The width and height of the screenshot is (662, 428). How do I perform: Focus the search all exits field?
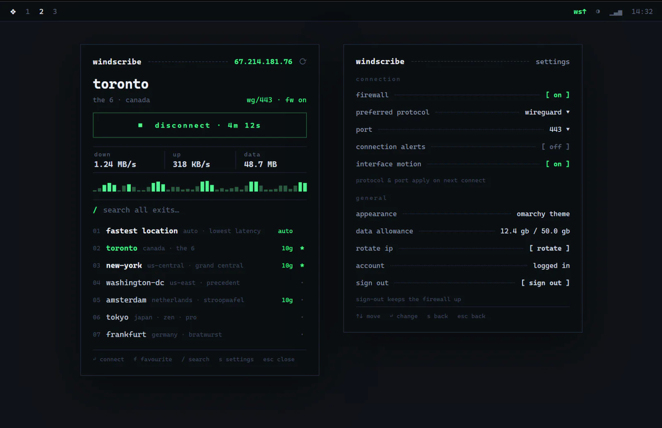(x=200, y=210)
